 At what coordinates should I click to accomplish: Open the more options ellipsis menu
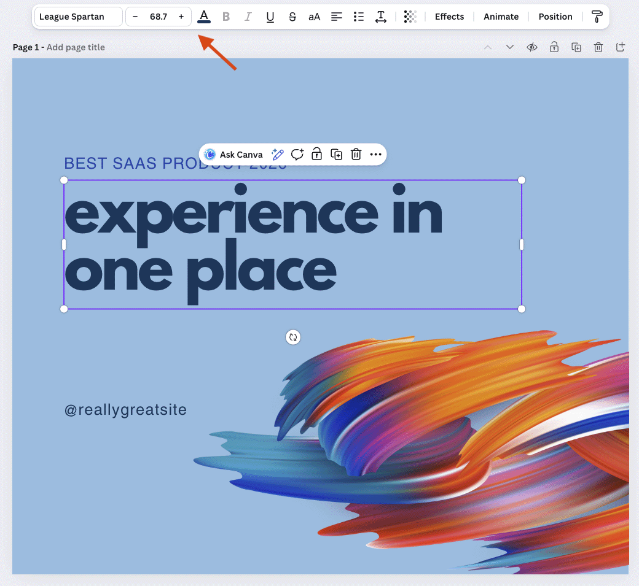click(x=375, y=155)
